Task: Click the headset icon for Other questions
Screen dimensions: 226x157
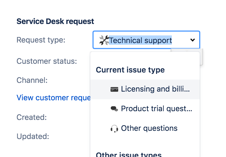Action: (x=114, y=128)
